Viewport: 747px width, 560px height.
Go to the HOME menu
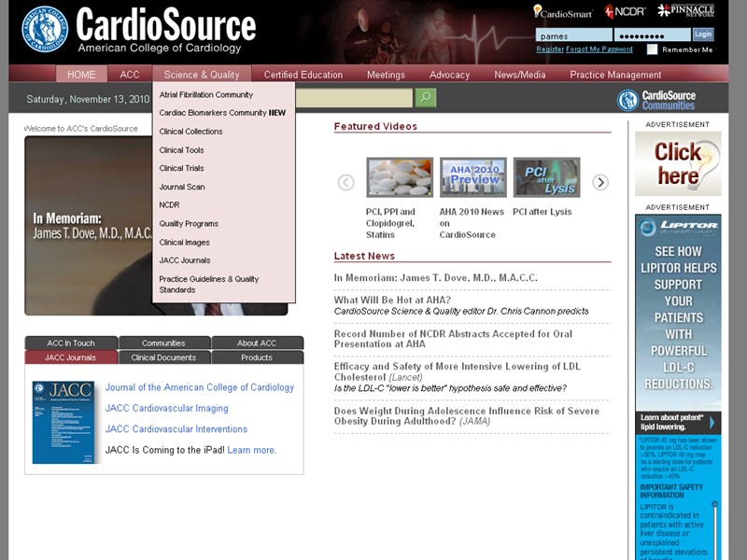[x=81, y=75]
